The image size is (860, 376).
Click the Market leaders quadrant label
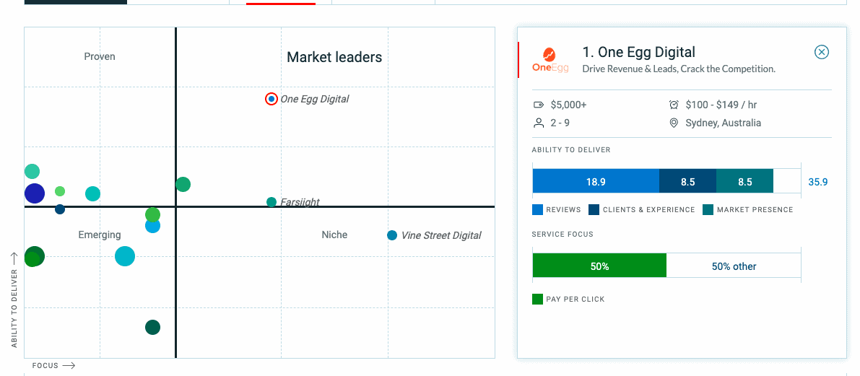(x=334, y=57)
